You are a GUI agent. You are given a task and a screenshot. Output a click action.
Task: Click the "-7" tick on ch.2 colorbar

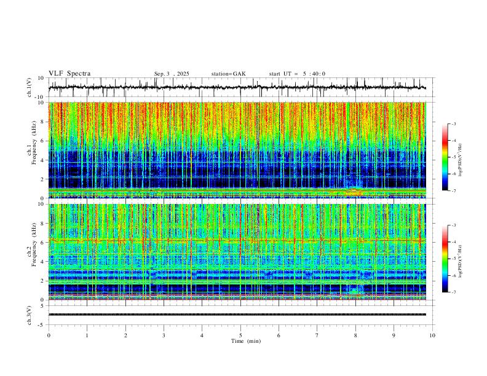pyautogui.click(x=453, y=292)
